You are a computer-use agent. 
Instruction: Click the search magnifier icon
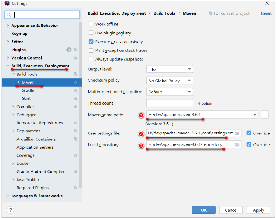pyautogui.click(x=9, y=15)
